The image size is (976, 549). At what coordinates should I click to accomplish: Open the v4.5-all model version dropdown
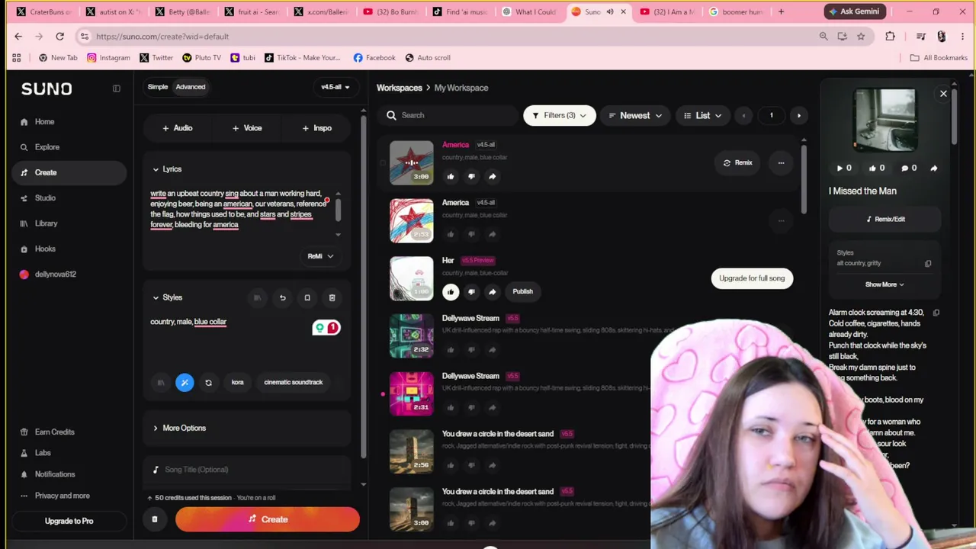(335, 87)
